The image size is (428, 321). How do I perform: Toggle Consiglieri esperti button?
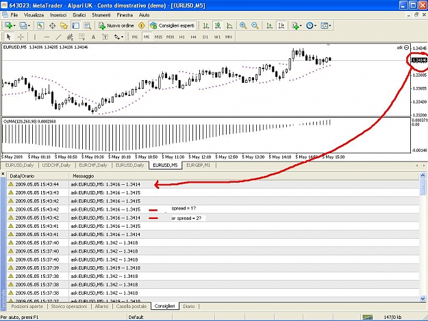pos(173,25)
